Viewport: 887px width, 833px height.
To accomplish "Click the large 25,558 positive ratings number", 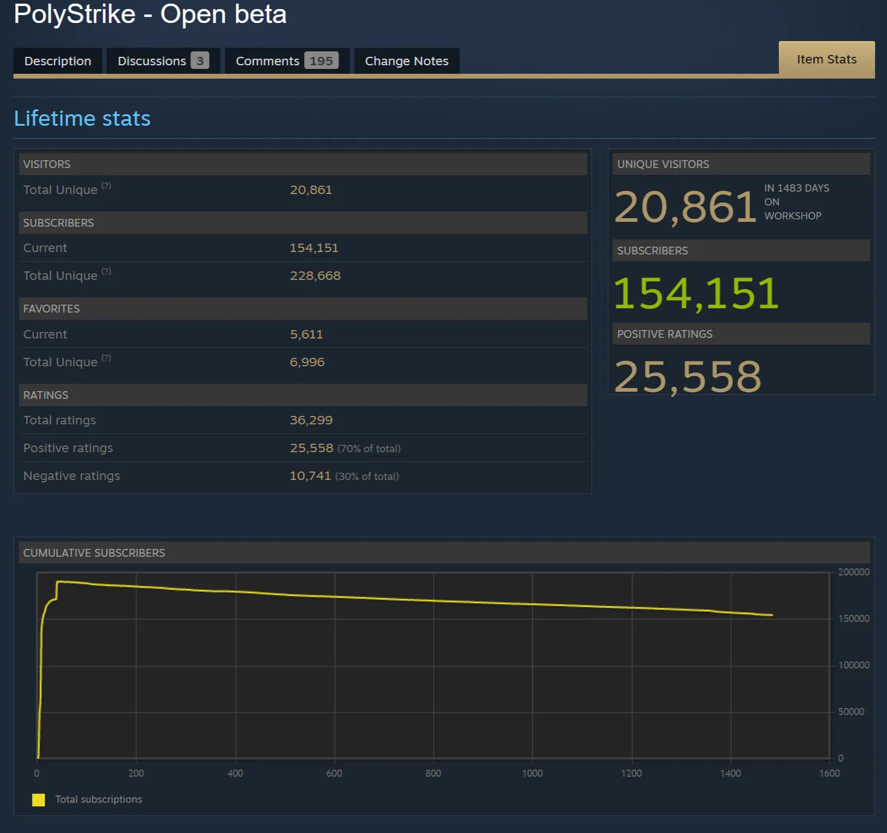I will [688, 376].
